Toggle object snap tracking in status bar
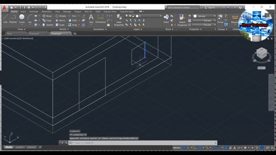The width and height of the screenshot is (276, 155). point(214,148)
